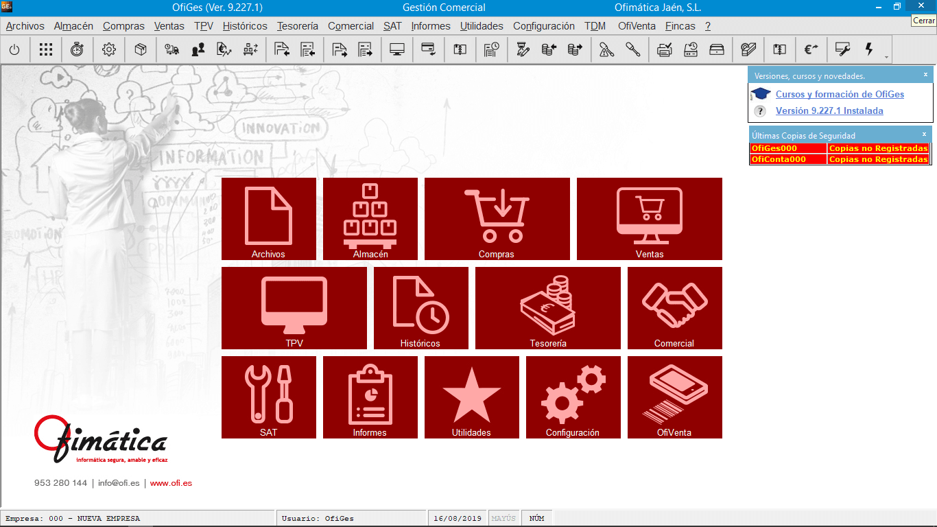The width and height of the screenshot is (937, 527).
Task: Click the Versión 9.227.1 Instalada link
Action: click(829, 111)
